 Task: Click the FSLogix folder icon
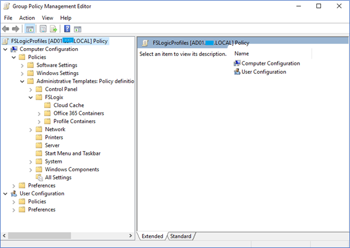pyautogui.click(x=39, y=97)
